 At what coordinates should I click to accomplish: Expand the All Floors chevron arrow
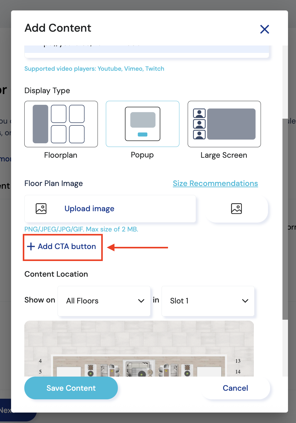click(x=141, y=301)
